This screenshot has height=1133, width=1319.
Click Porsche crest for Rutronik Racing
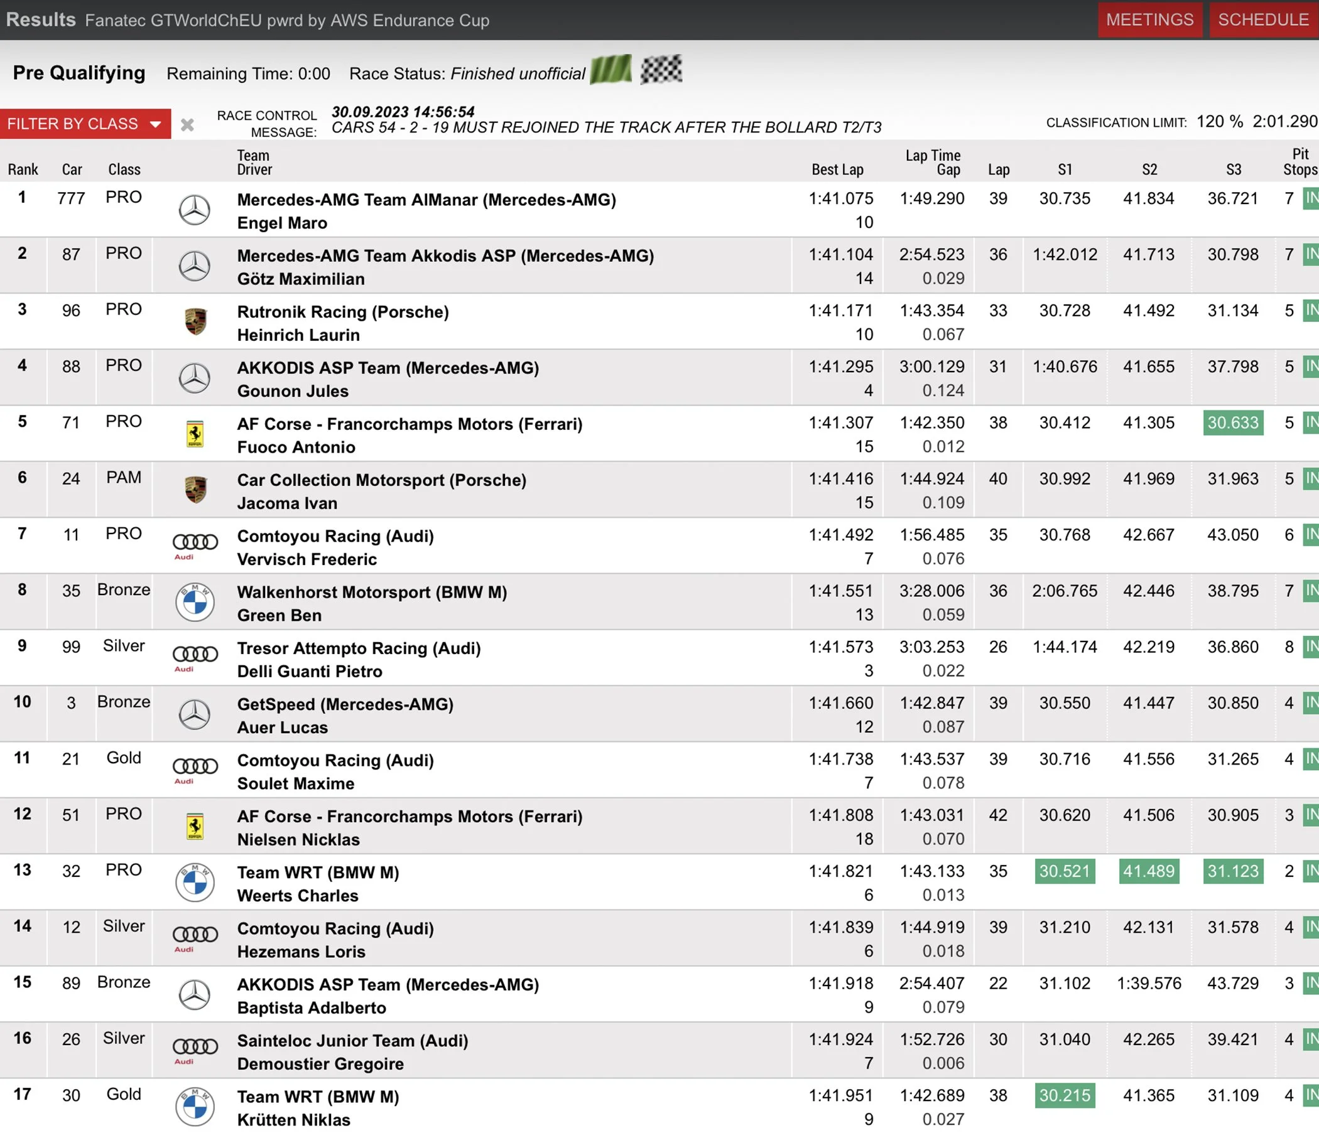195,322
